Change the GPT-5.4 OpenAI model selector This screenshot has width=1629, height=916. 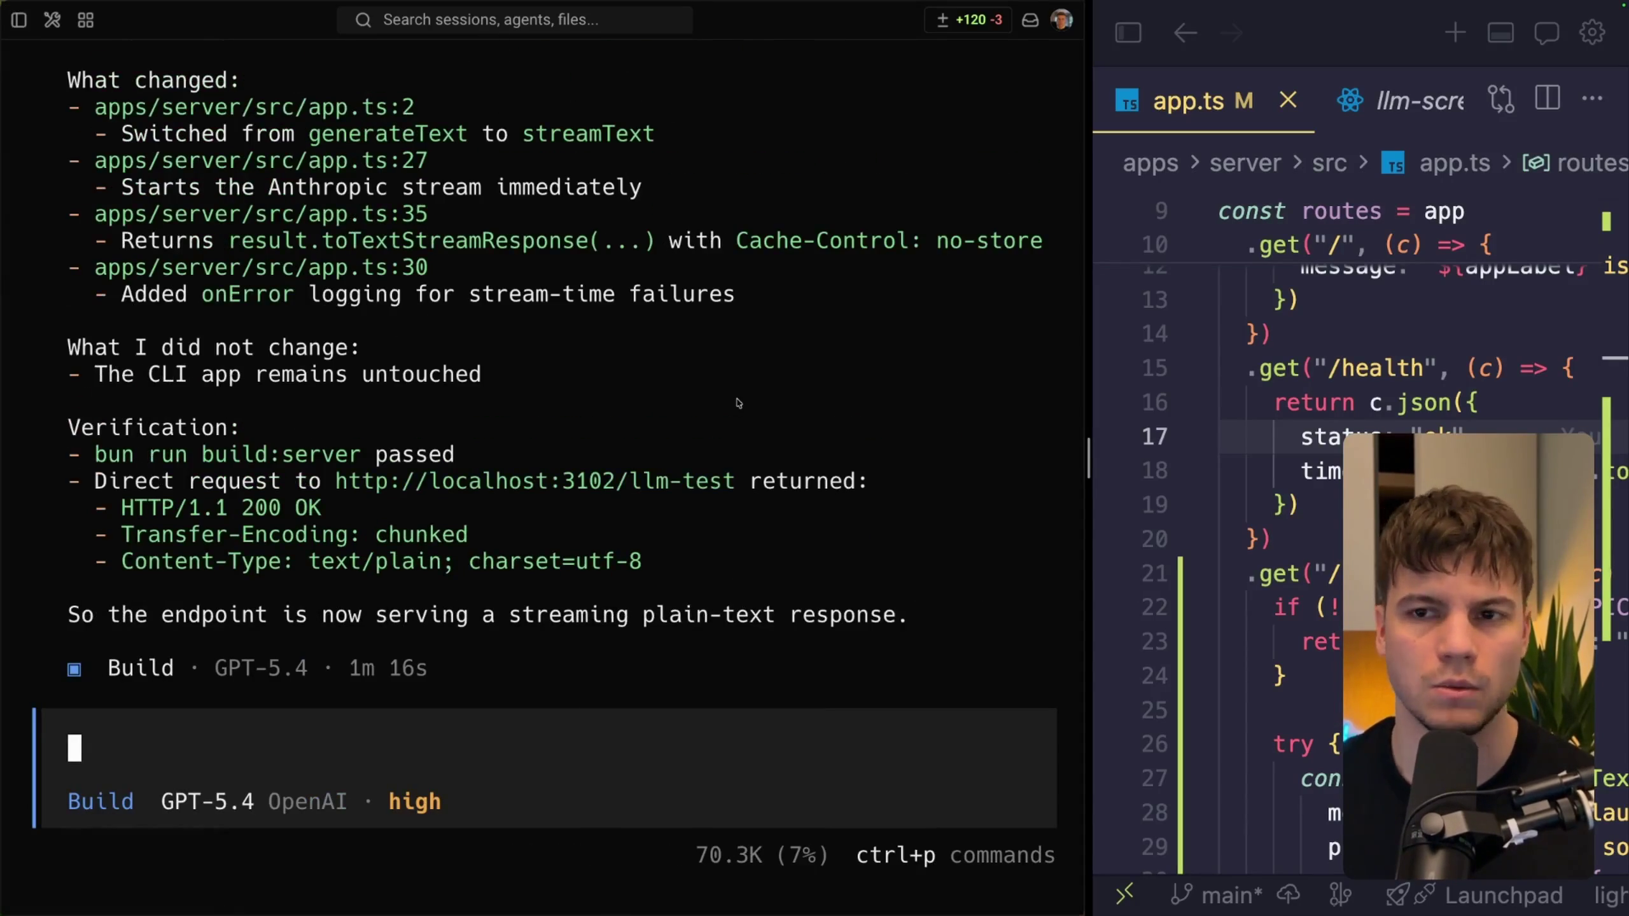click(254, 801)
